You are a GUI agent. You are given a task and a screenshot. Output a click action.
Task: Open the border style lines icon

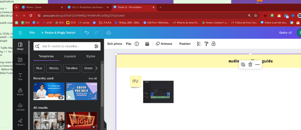pos(147,44)
